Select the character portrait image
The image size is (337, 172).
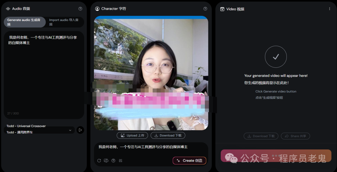[151, 73]
